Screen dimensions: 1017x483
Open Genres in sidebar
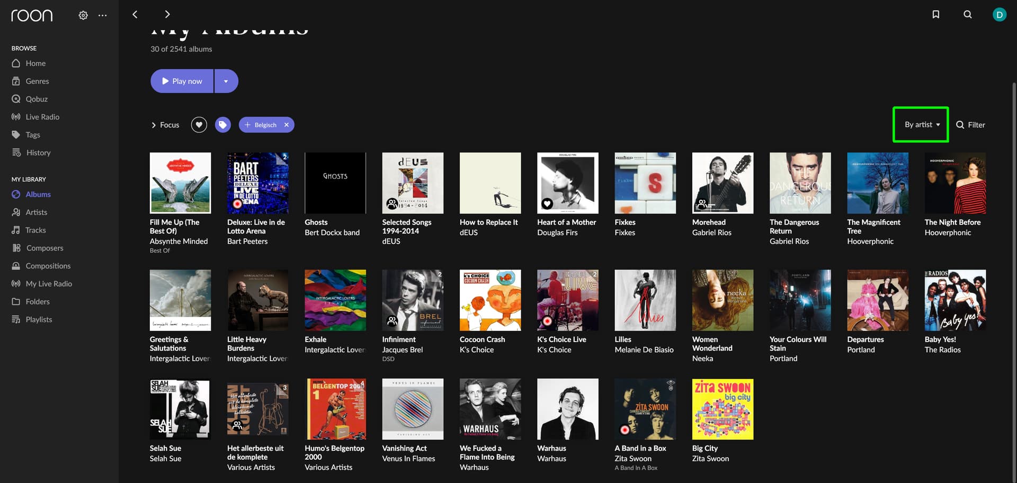[37, 82]
